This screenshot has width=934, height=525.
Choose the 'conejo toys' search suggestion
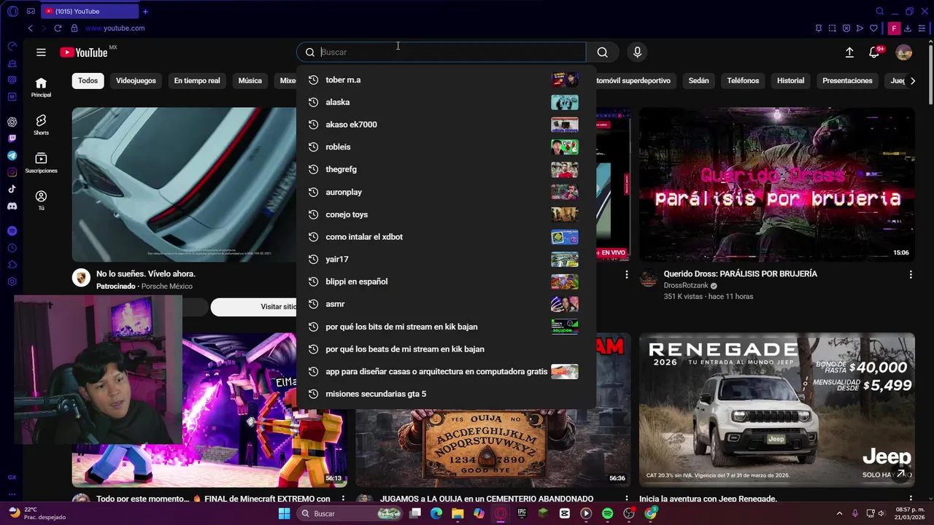446,214
